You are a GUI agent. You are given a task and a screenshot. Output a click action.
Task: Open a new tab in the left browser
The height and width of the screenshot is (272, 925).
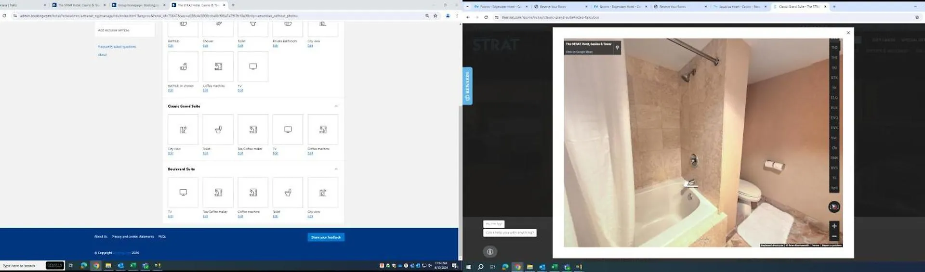[233, 5]
